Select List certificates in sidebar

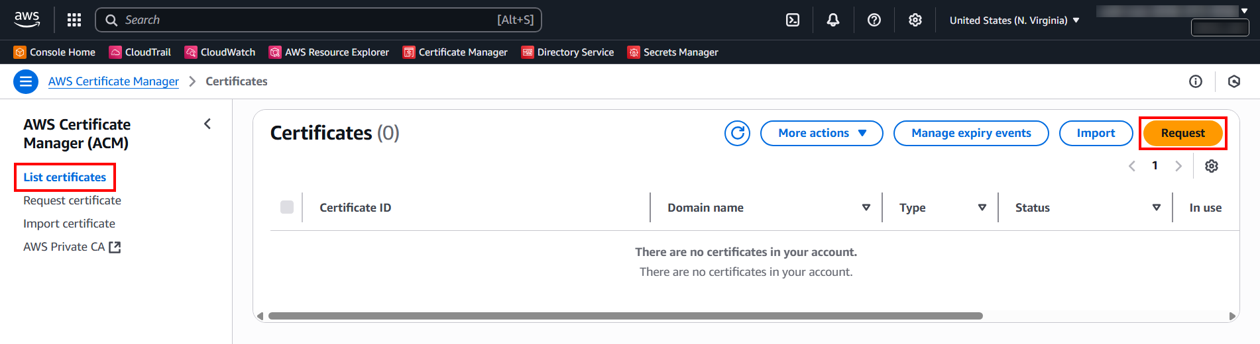pyautogui.click(x=65, y=177)
